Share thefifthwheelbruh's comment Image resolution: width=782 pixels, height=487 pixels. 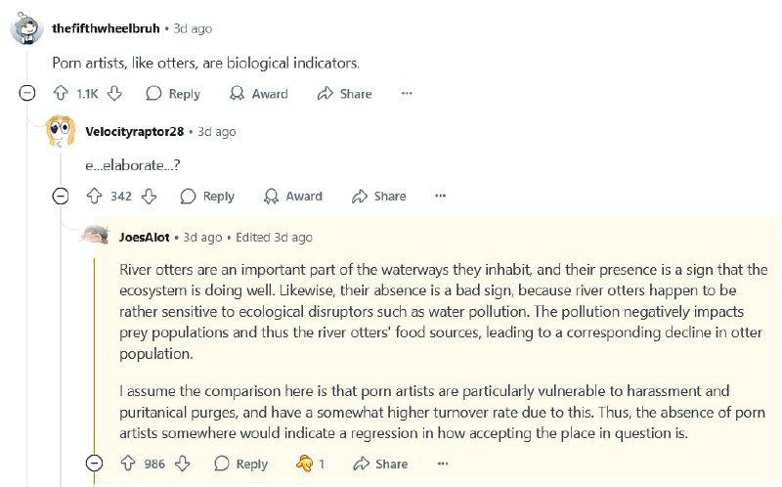click(x=345, y=93)
